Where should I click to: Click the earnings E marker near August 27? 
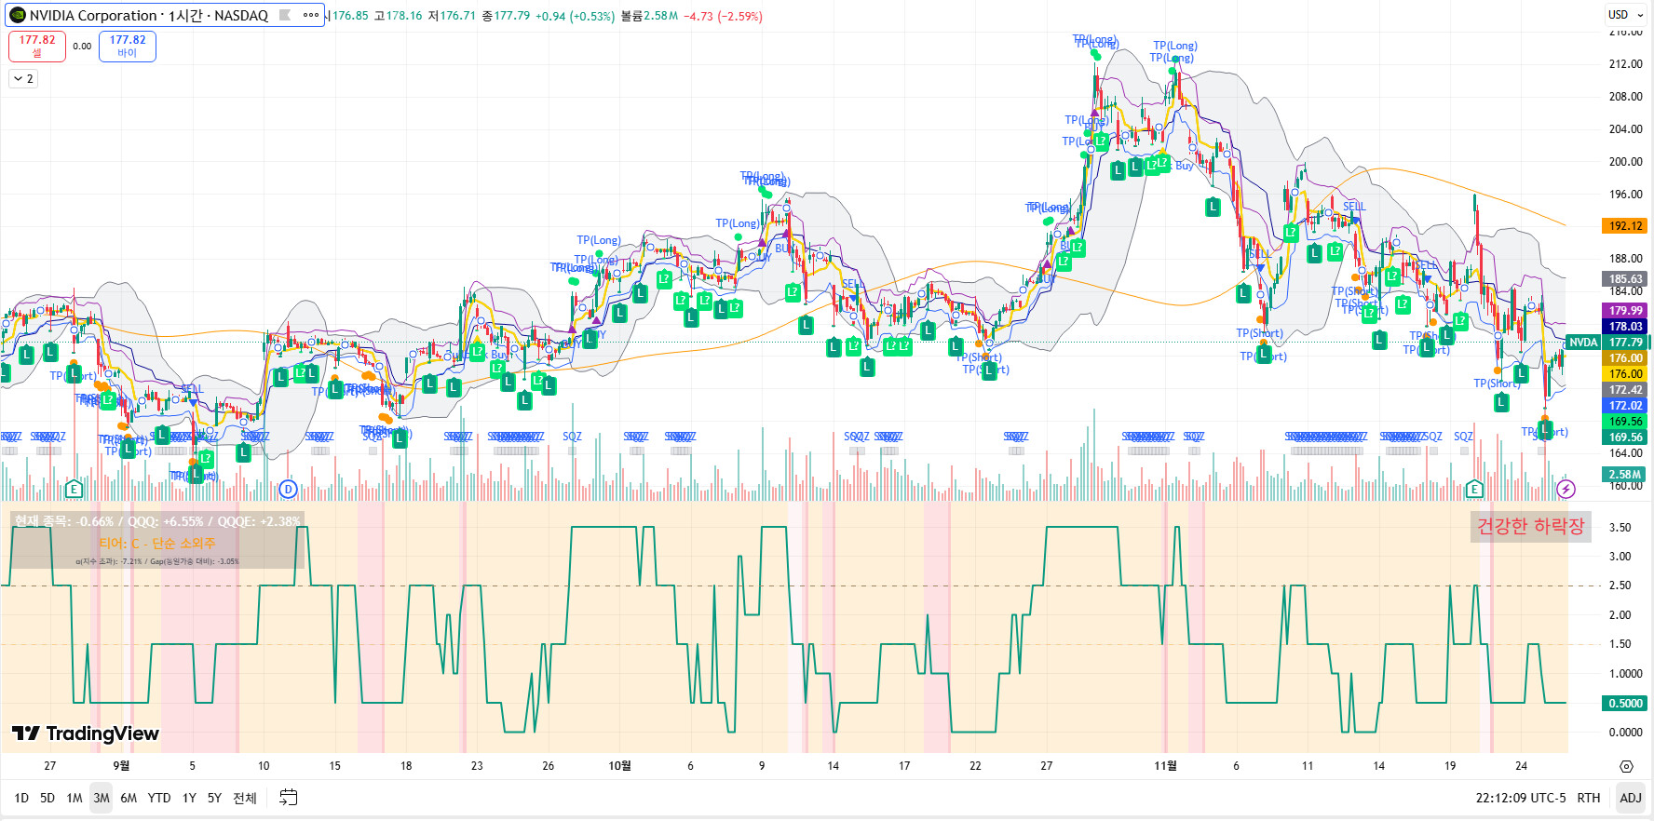tap(74, 489)
